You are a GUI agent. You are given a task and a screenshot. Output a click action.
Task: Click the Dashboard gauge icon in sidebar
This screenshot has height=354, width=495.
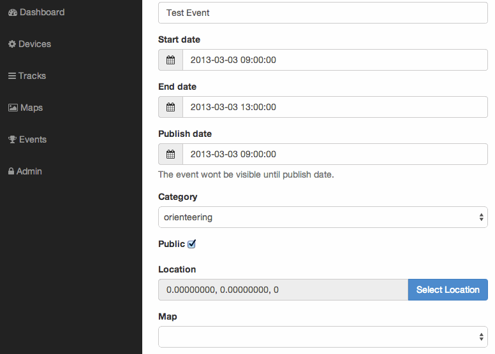point(13,13)
